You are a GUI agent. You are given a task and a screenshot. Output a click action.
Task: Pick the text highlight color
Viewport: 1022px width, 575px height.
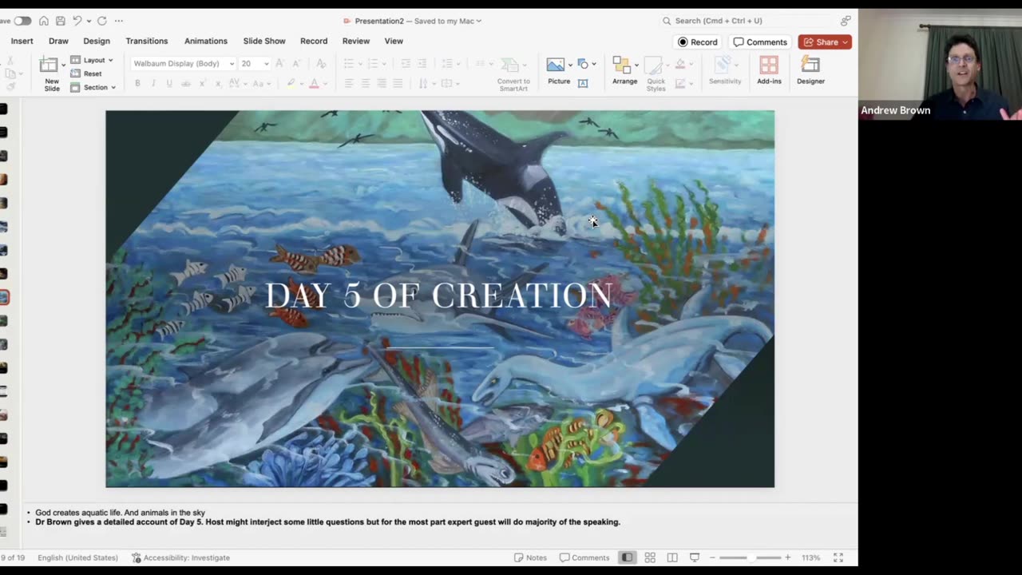point(291,83)
